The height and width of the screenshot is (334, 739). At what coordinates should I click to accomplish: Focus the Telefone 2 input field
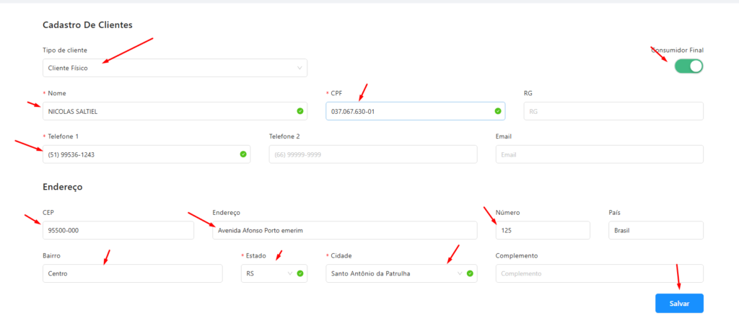[x=372, y=154]
